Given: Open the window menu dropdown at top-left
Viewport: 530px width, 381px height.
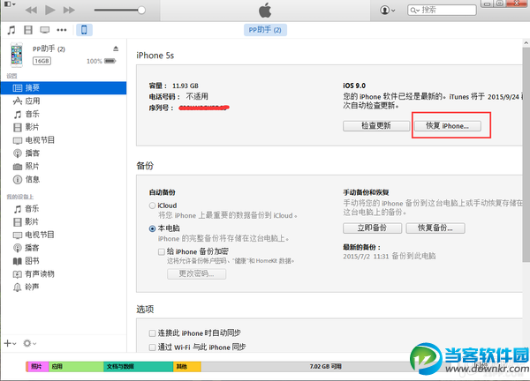Looking at the screenshot, I should 10,4.
